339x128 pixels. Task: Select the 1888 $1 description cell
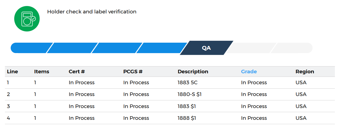tap(187, 118)
